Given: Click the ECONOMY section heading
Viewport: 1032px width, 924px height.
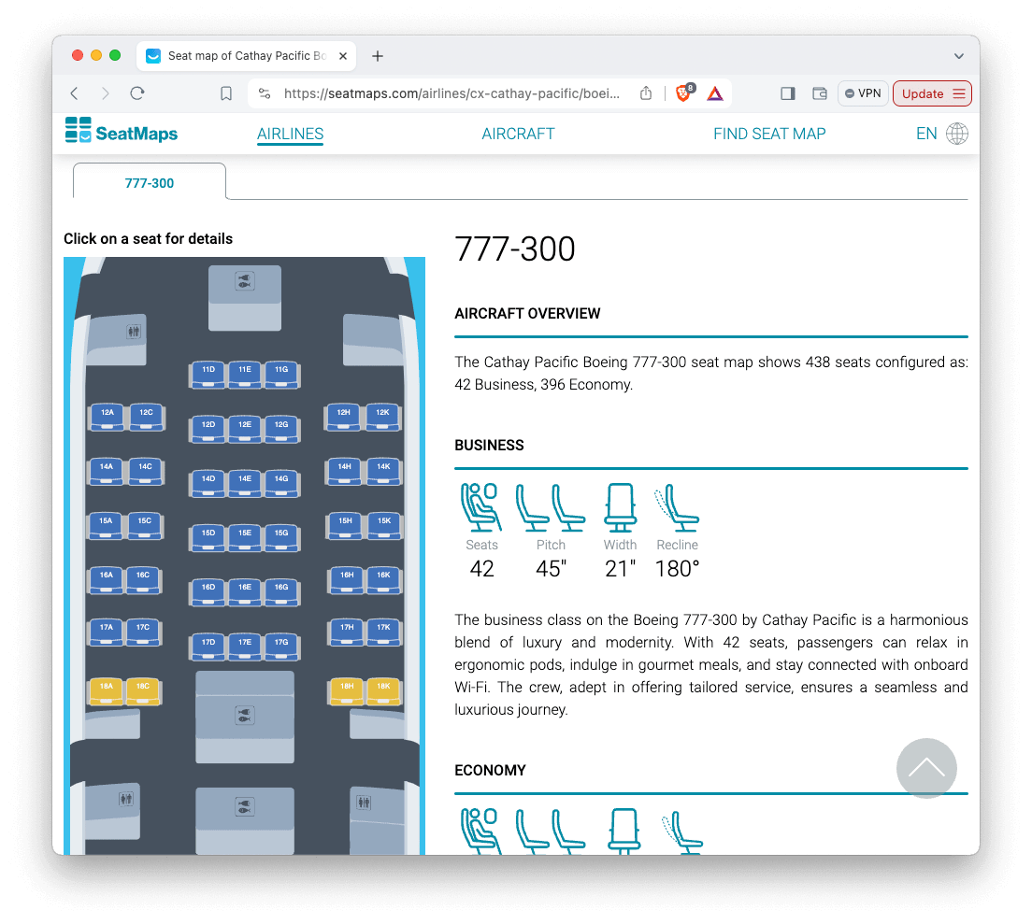Looking at the screenshot, I should tap(491, 770).
